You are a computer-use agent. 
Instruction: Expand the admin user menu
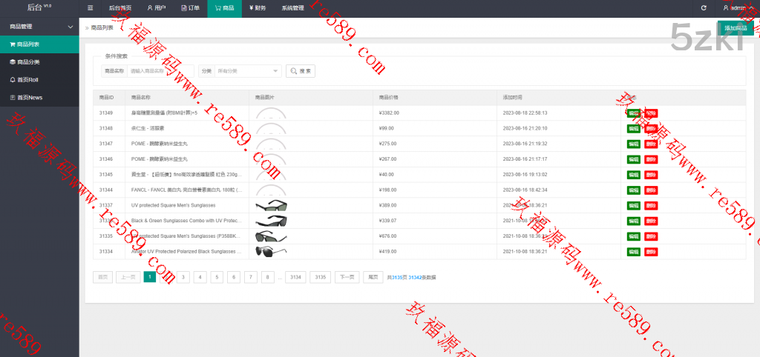click(x=738, y=8)
